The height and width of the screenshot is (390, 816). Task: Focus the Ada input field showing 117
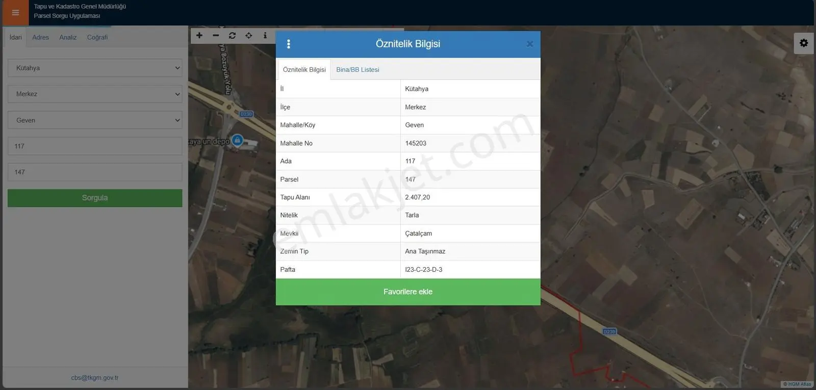[95, 146]
